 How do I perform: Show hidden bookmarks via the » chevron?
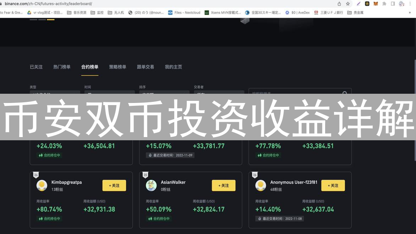(410, 12)
